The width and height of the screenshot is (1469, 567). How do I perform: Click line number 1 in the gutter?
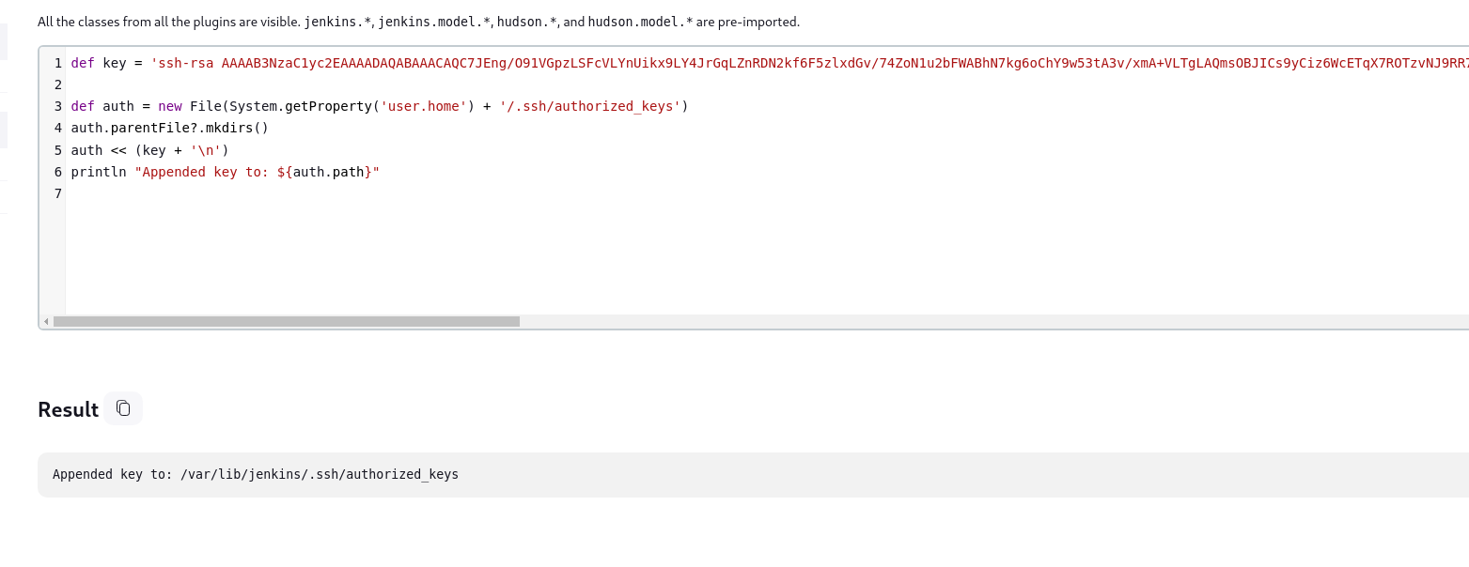pyautogui.click(x=58, y=63)
